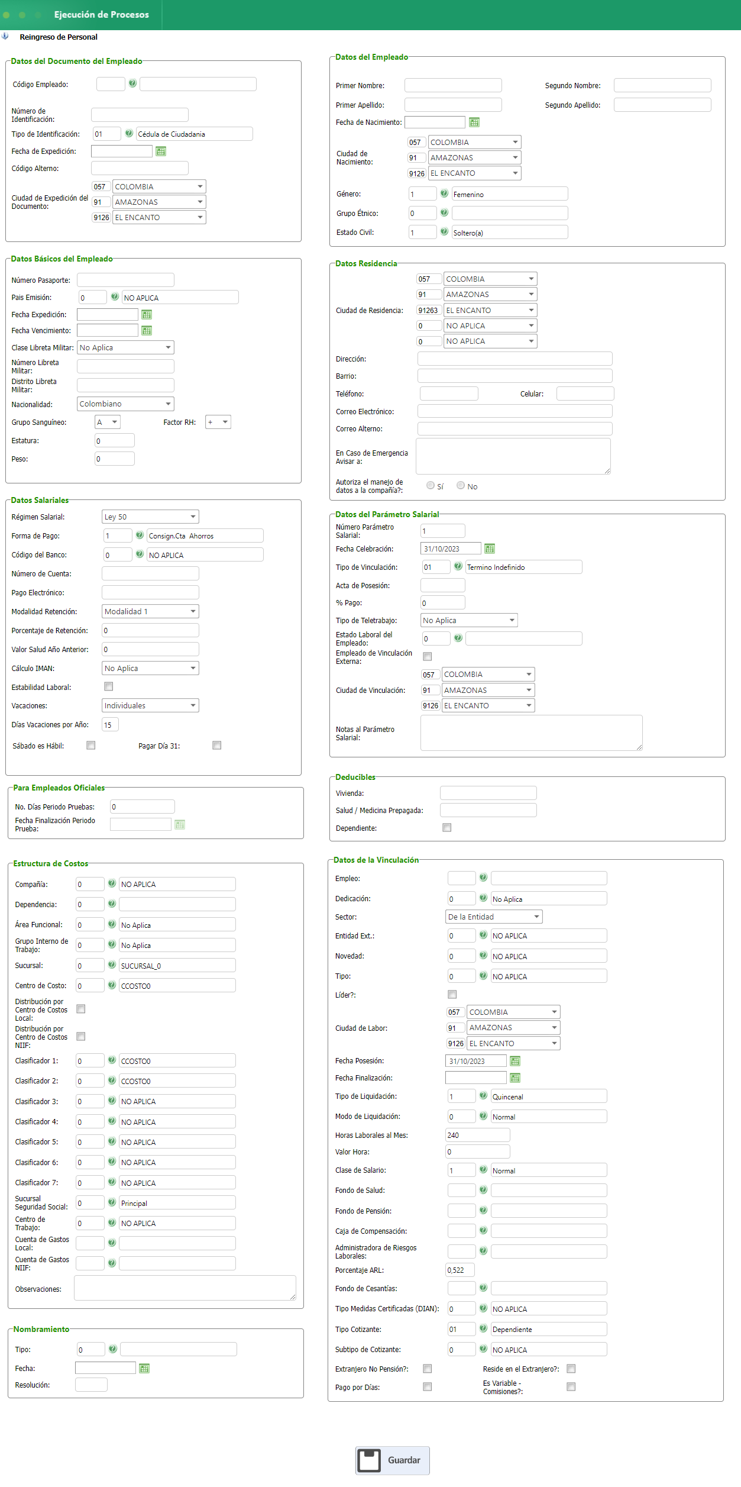This screenshot has height=1487, width=741.
Task: Click the Guardar button
Action: (393, 1460)
